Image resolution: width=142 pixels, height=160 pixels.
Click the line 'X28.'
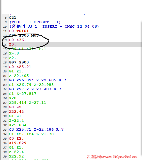(x=14, y=98)
